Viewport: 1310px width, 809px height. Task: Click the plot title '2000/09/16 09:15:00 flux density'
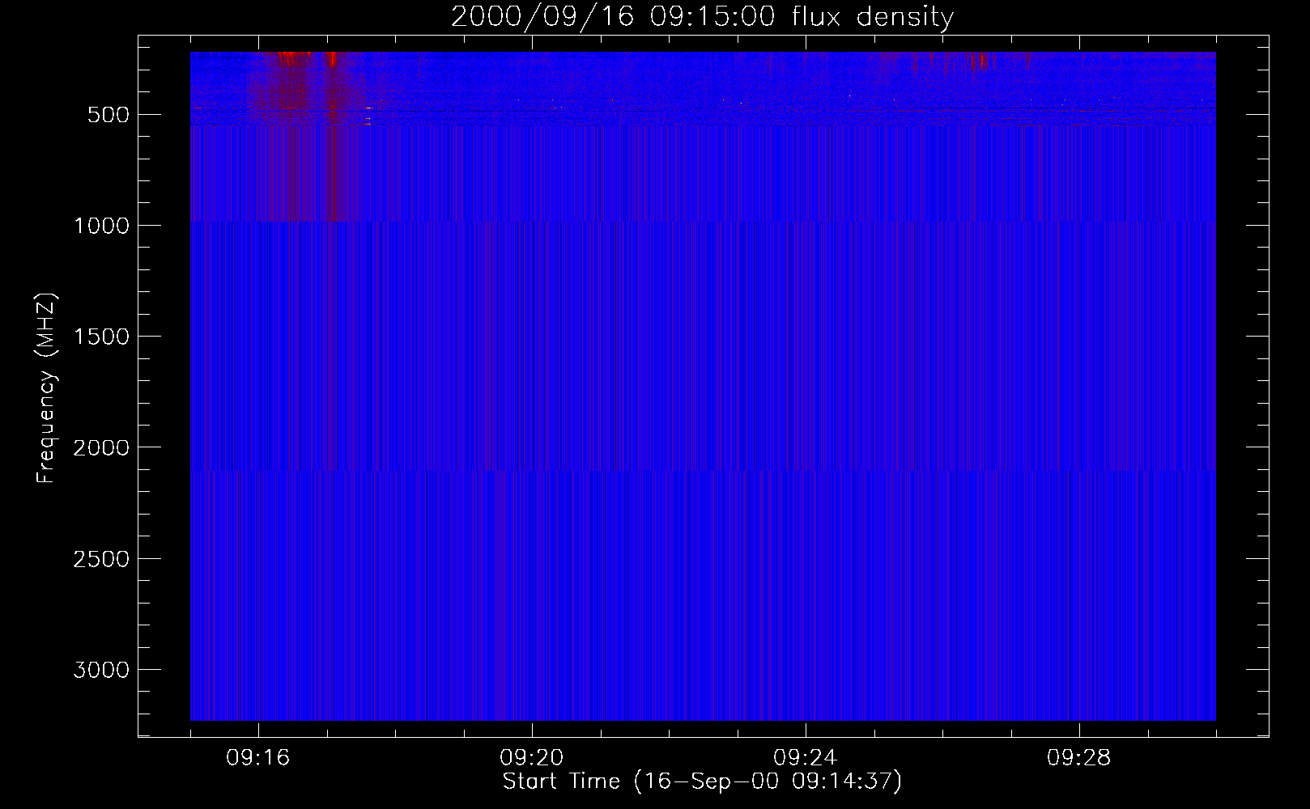tap(702, 17)
